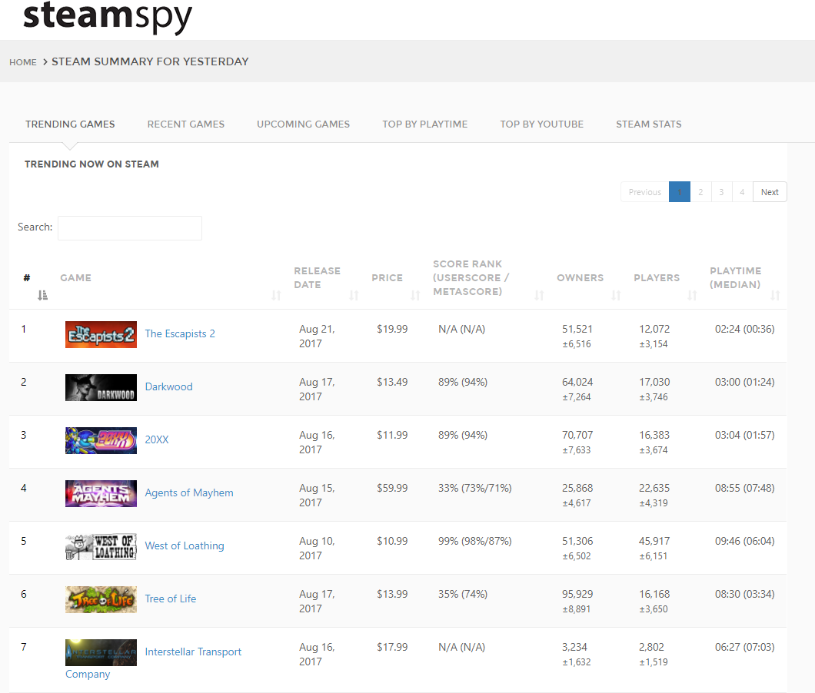Switch to Upcoming Games tab
Image resolution: width=815 pixels, height=693 pixels.
303,124
